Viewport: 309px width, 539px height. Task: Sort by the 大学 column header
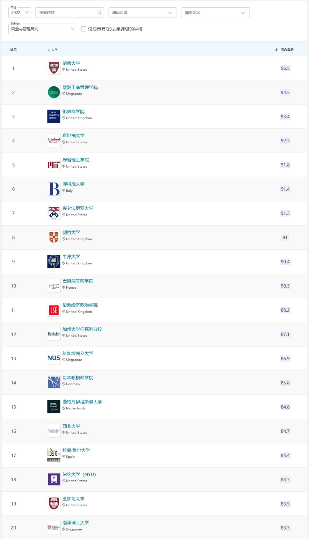(x=53, y=49)
